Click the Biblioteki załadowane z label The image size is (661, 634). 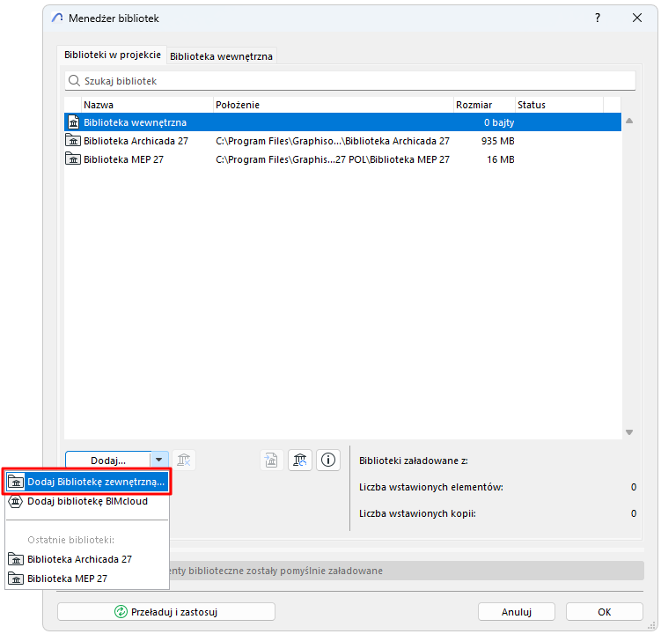coord(413,461)
